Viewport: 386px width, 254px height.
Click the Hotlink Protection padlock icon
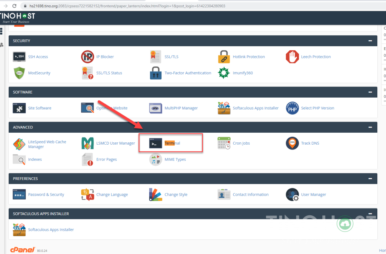[x=224, y=57]
